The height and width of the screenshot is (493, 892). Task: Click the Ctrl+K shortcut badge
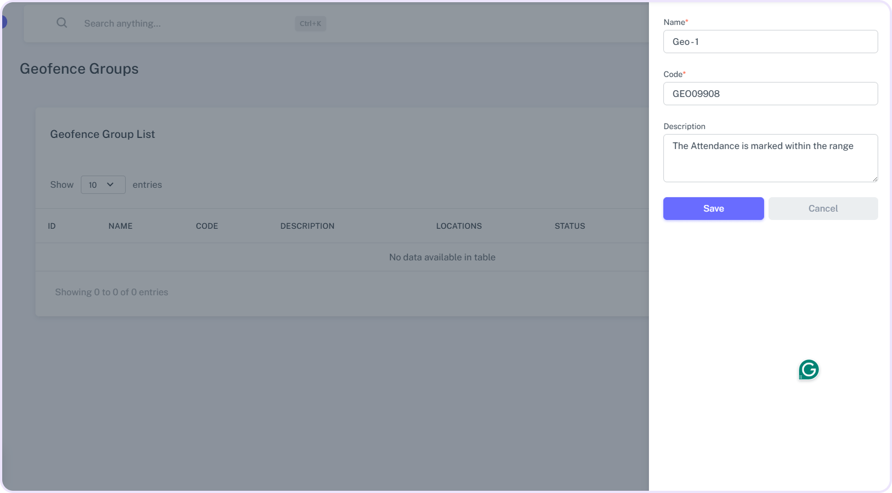coord(310,23)
